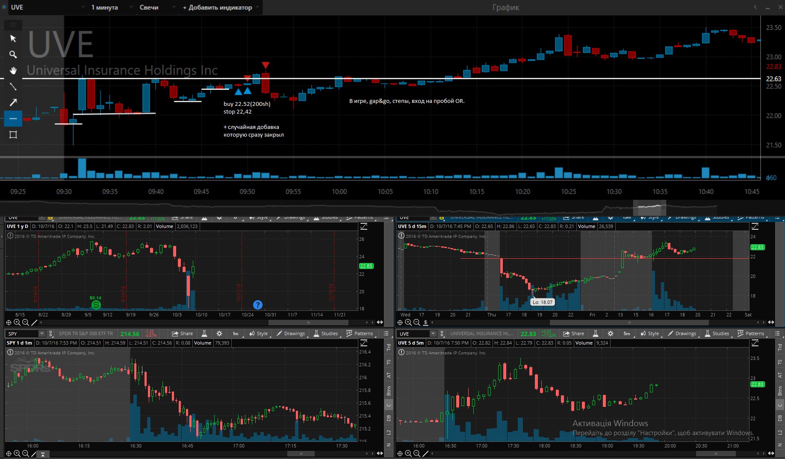Viewport: 785px width, 459px height.
Task: Open the 1m timeframe menu in SPY chart
Action: click(x=236, y=333)
